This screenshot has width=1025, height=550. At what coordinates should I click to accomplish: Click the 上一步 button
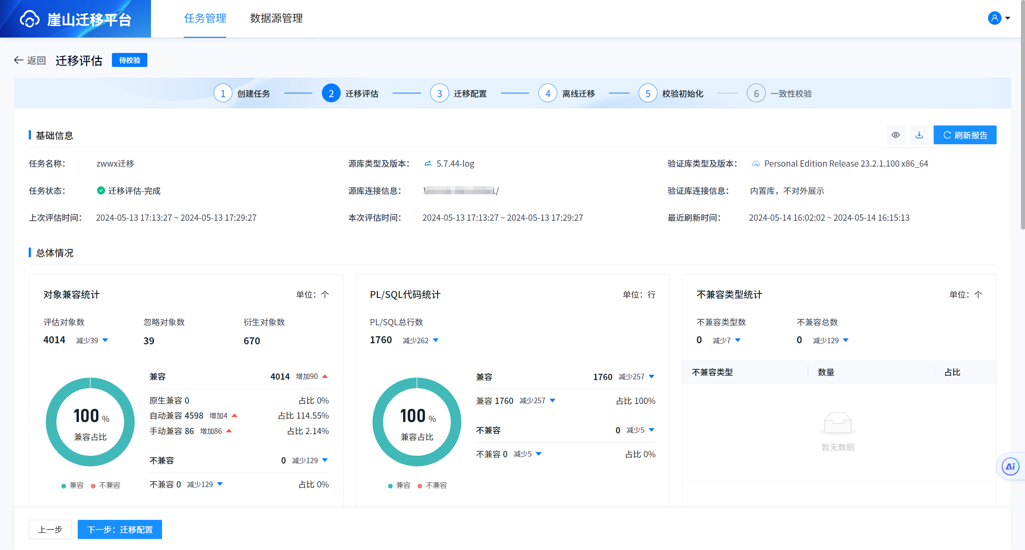50,529
